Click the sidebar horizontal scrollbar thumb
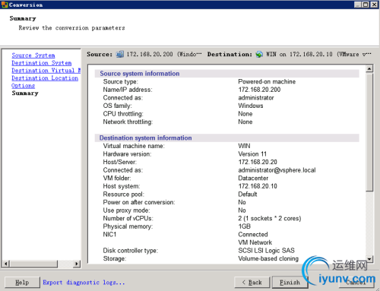The image size is (380, 291). pos(33,264)
